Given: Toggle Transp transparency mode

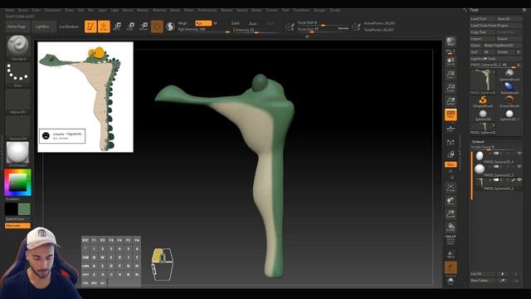Looking at the screenshot, I should click(x=451, y=254).
